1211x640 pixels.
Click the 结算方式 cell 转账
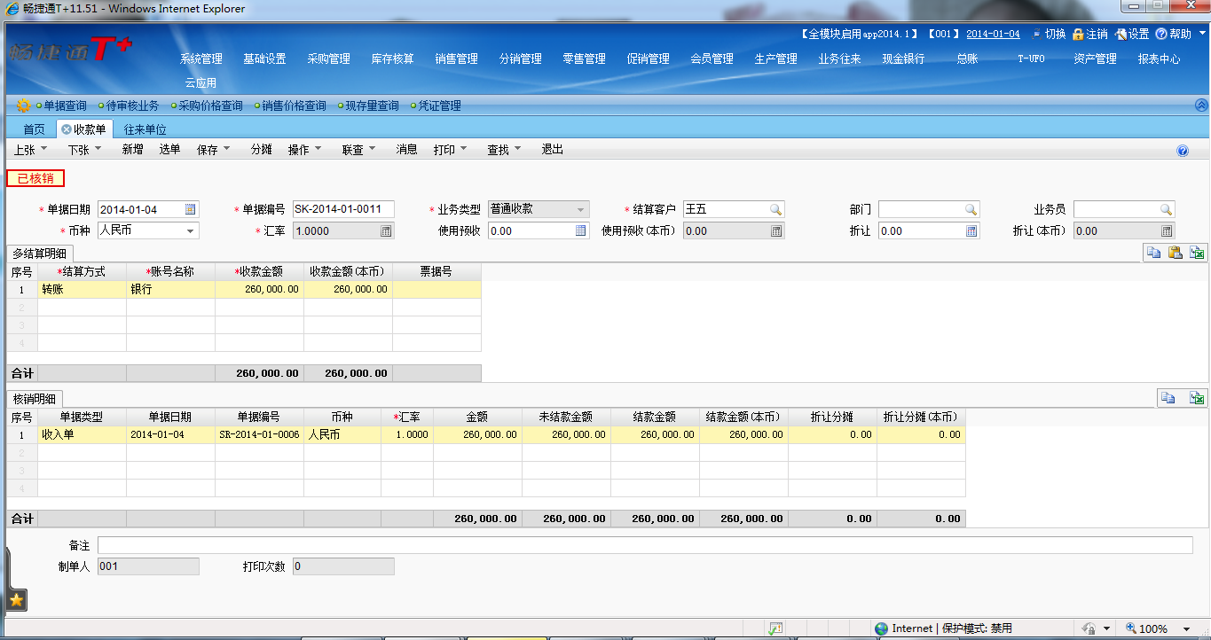(x=82, y=289)
